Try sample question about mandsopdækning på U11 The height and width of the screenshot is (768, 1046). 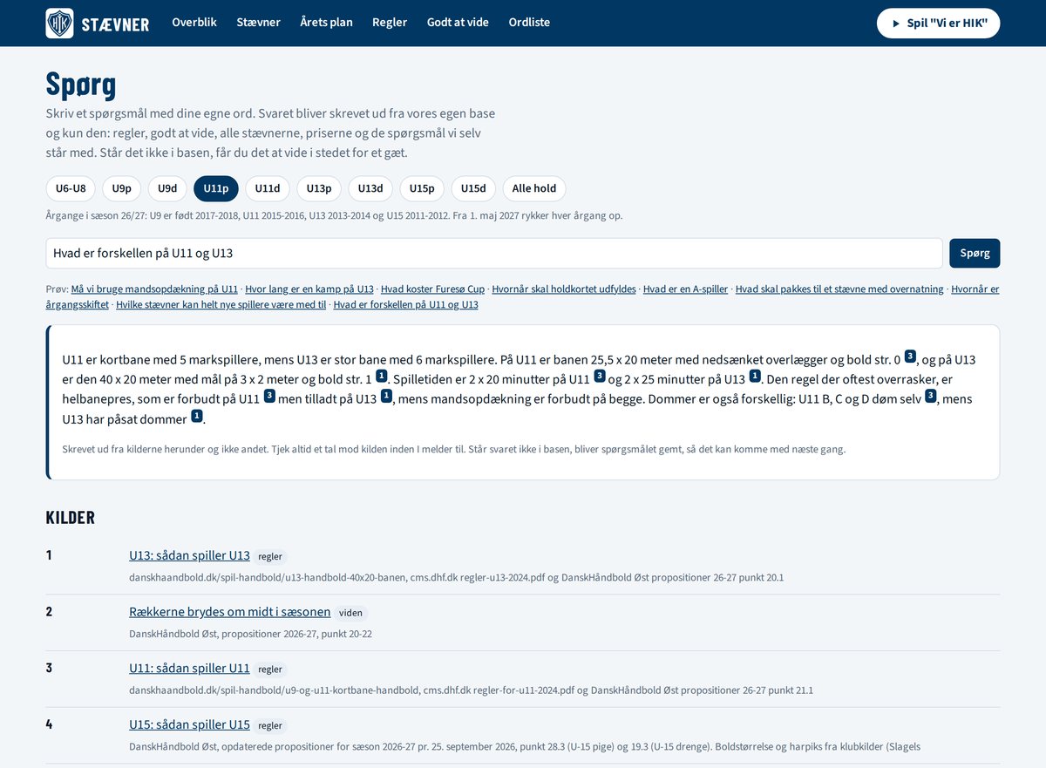154,289
